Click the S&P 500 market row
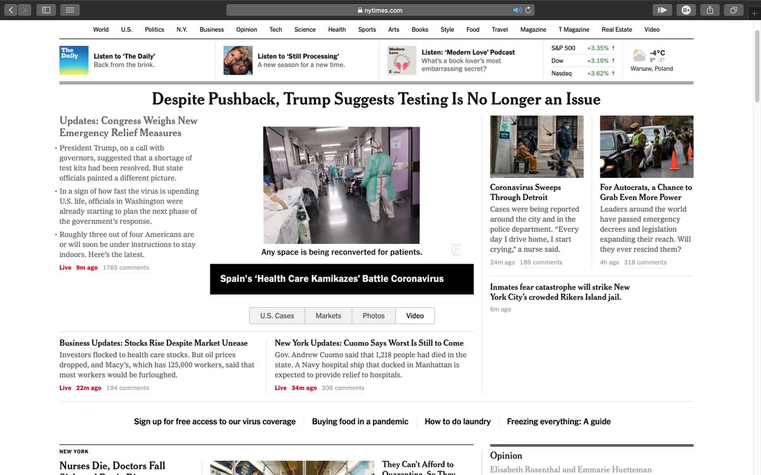This screenshot has height=475, width=761. (583, 48)
